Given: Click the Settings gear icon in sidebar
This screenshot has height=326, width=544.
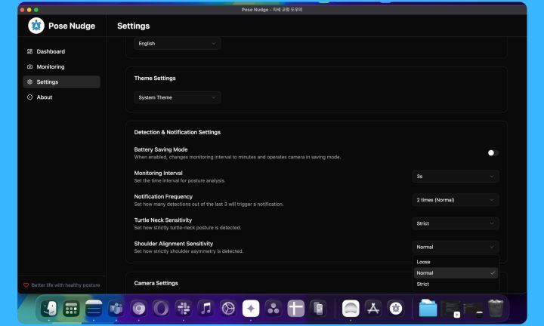Looking at the screenshot, I should [29, 81].
